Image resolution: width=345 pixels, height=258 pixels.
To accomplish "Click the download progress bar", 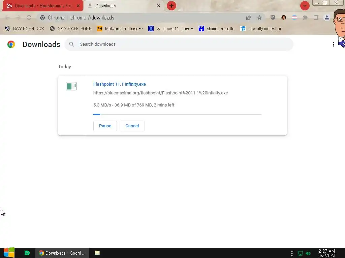I will pos(177,115).
